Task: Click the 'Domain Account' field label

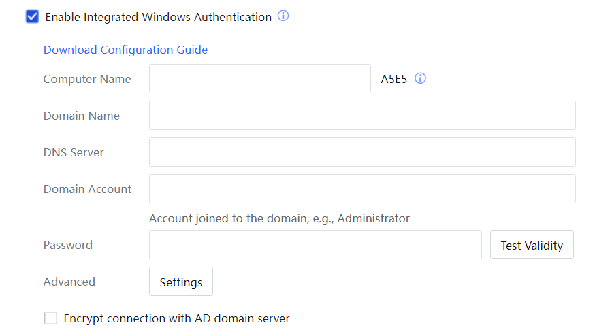Action: (x=88, y=189)
